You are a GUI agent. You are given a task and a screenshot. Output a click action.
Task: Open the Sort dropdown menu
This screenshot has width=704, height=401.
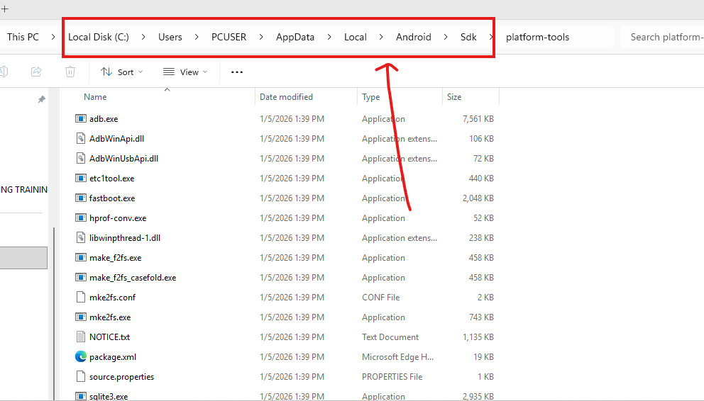(x=121, y=72)
